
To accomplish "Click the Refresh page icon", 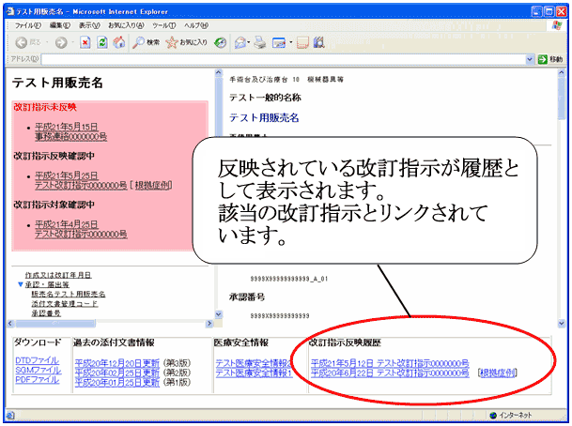I will tap(102, 42).
